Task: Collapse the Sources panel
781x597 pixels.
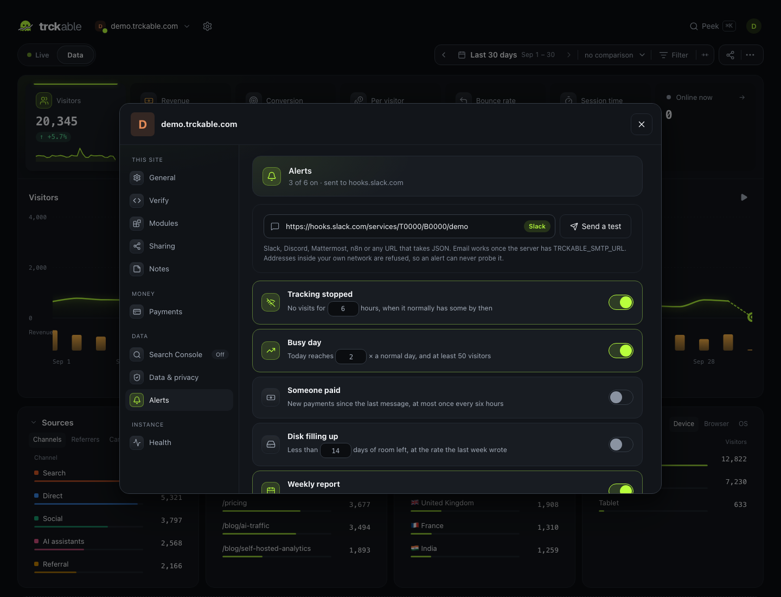Action: click(x=34, y=423)
